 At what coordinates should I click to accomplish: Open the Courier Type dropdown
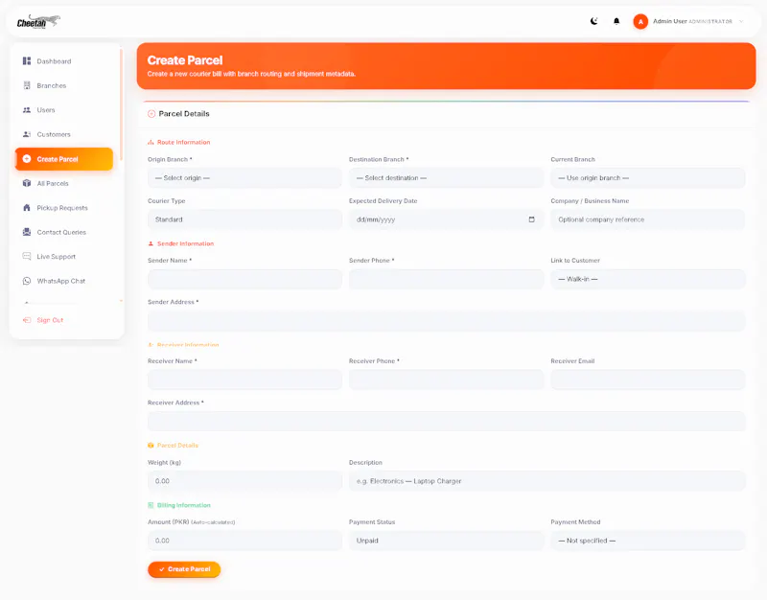click(244, 219)
